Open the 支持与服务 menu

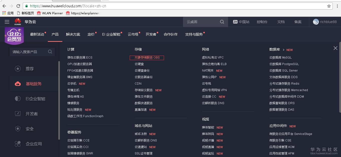click(194, 34)
